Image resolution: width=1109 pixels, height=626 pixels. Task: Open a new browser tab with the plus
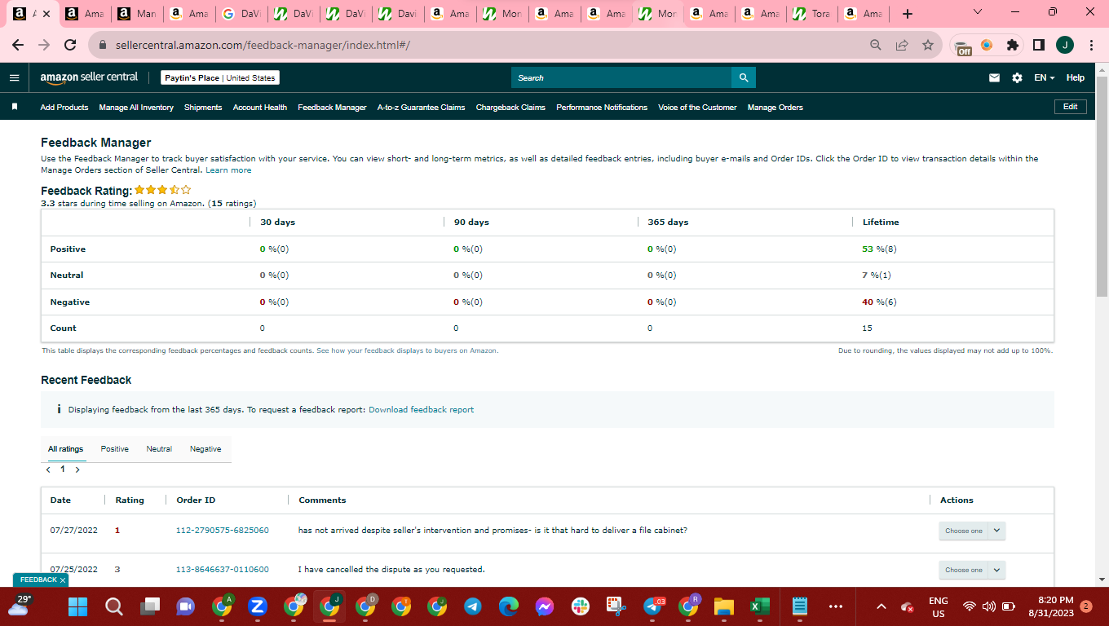pyautogui.click(x=908, y=14)
